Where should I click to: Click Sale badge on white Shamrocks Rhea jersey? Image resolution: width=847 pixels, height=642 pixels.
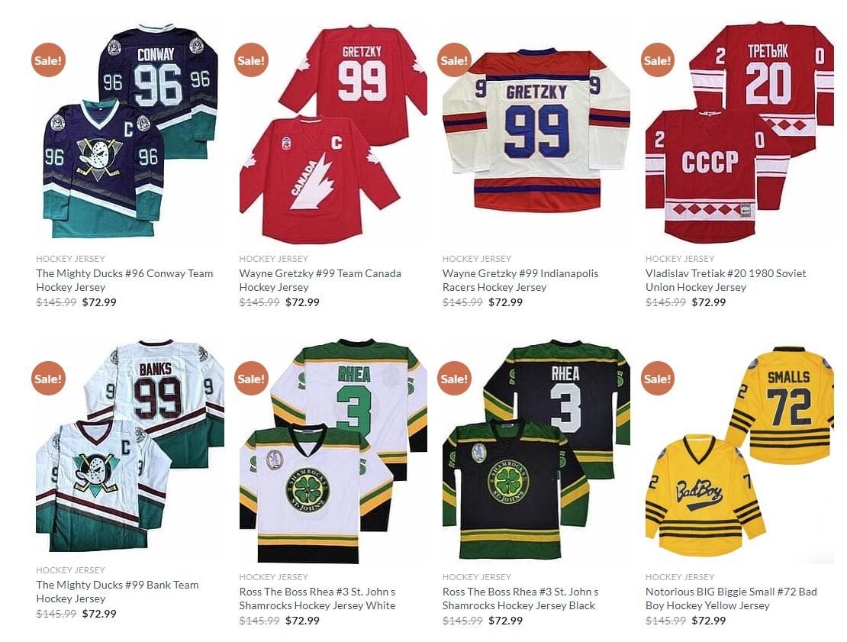click(251, 379)
